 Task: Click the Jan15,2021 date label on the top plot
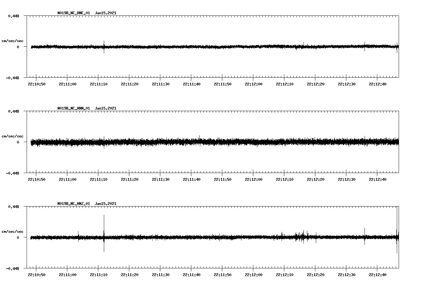pos(105,13)
